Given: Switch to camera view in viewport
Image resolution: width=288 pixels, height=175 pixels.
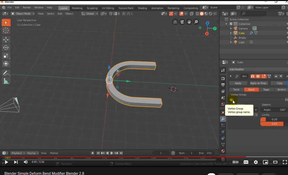Looking at the screenshot, I should point(182,22).
